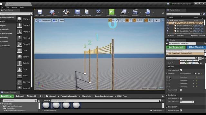Toggle the Net Load on Client checkbox

pos(181,110)
